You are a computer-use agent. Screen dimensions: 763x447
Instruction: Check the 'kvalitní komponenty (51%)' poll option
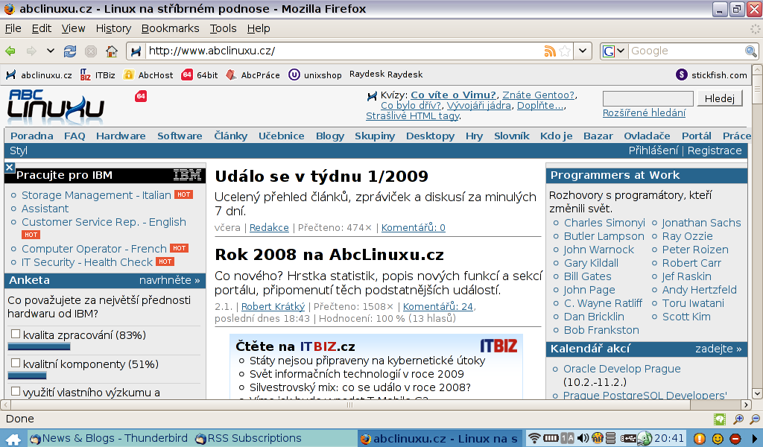pyautogui.click(x=16, y=363)
